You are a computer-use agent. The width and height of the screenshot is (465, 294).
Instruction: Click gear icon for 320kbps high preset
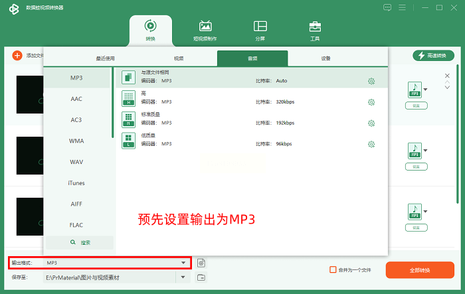click(x=371, y=102)
